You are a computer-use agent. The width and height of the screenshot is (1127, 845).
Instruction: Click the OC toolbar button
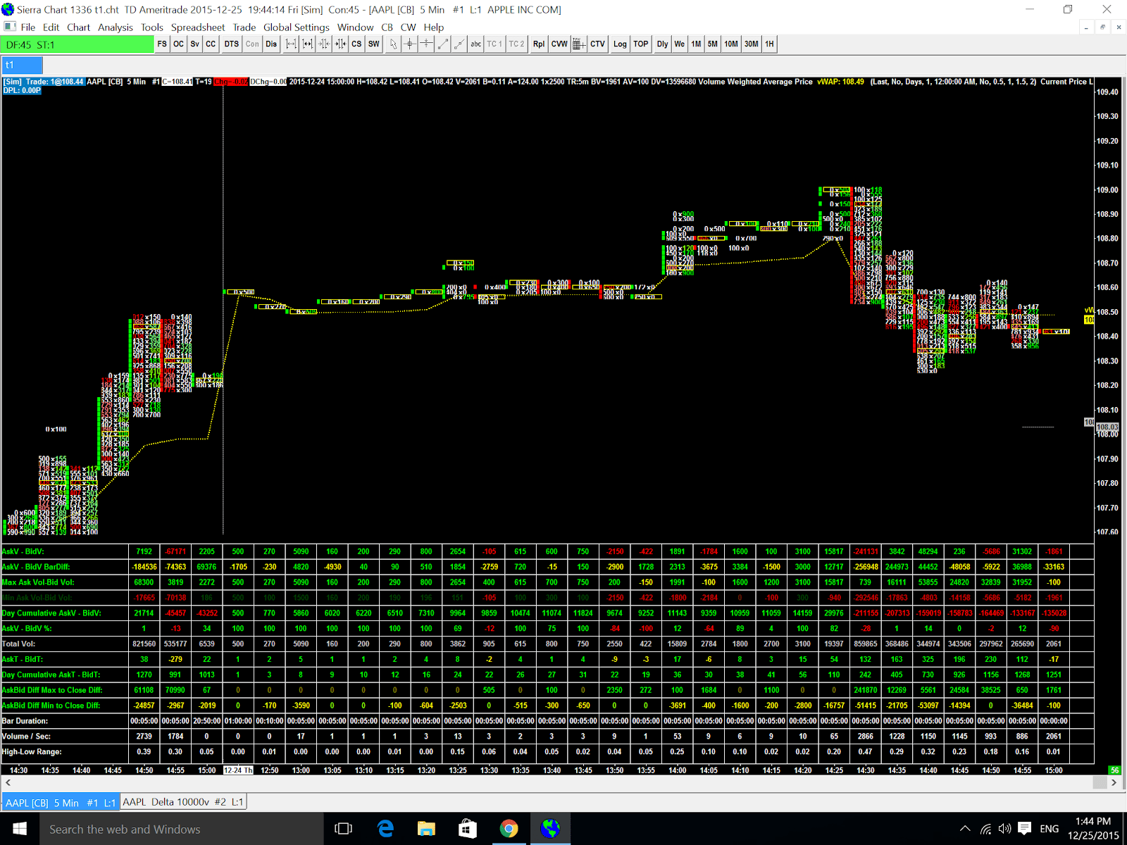(x=178, y=44)
